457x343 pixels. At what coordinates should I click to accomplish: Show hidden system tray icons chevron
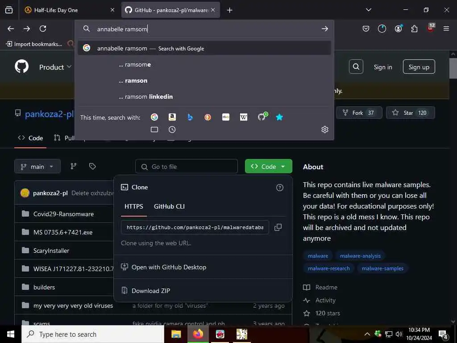(x=367, y=334)
